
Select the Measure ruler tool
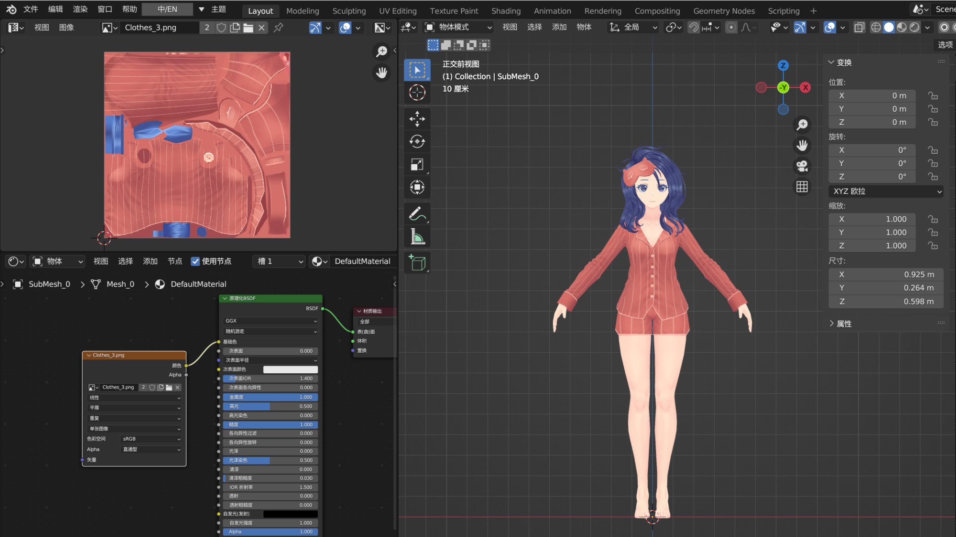417,237
